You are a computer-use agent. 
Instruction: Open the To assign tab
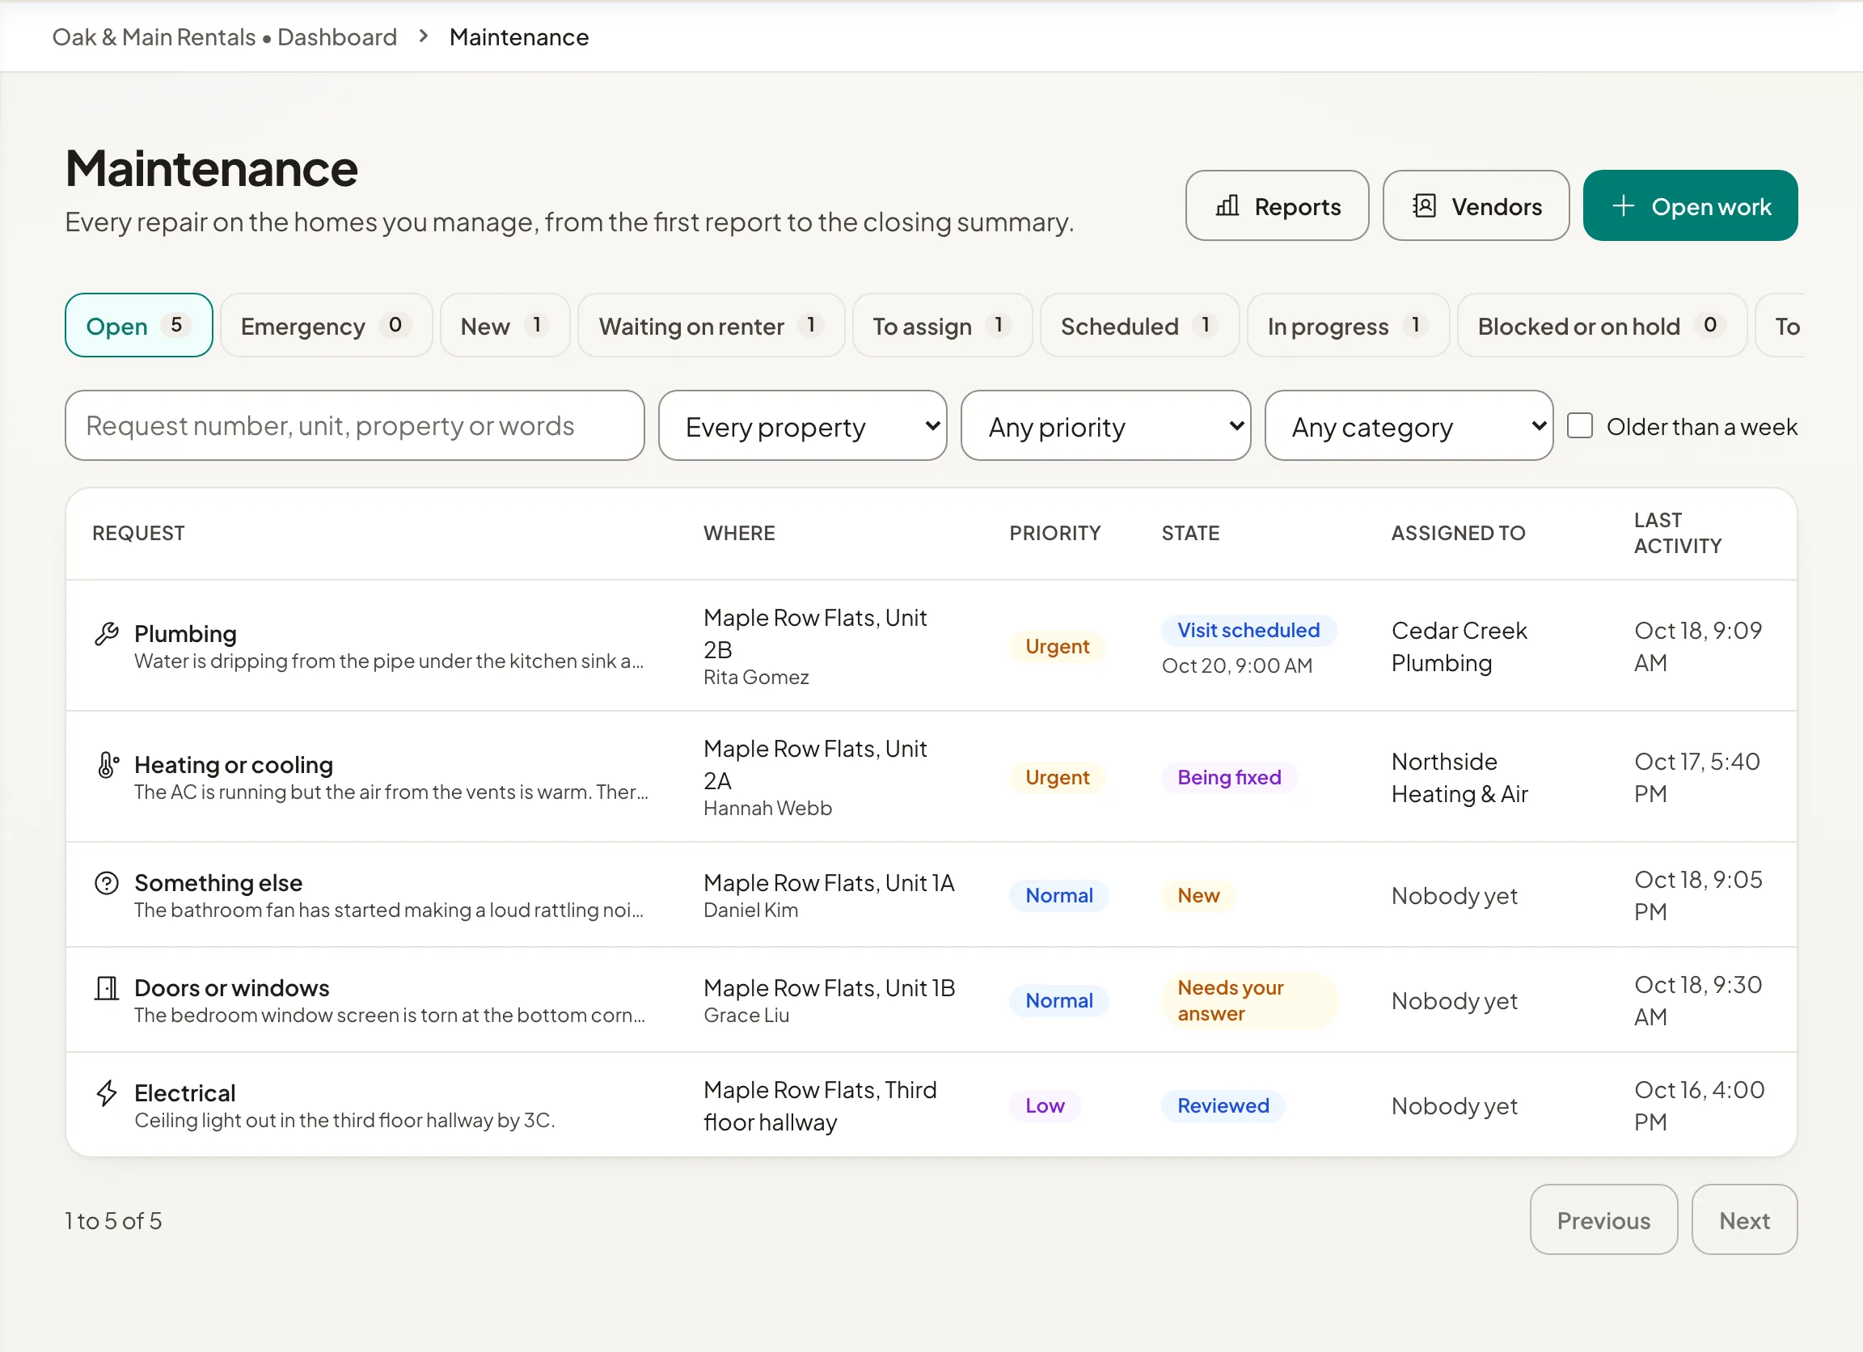(x=942, y=326)
